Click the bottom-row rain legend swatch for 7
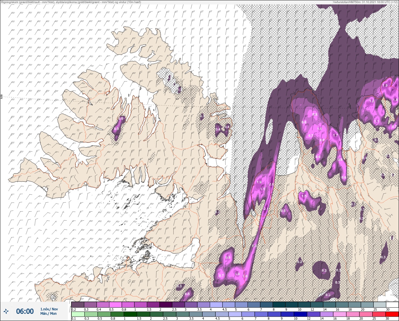This screenshot has height=321, width=399. point(261,314)
